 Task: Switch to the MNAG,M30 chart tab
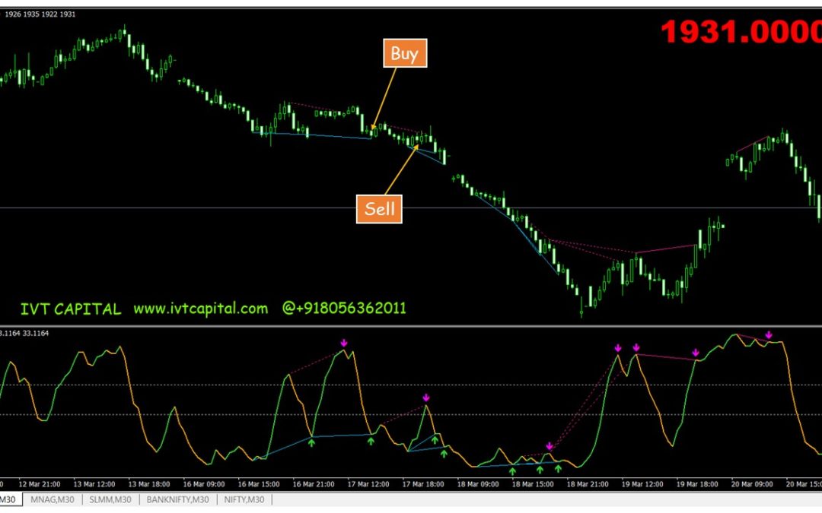52,499
